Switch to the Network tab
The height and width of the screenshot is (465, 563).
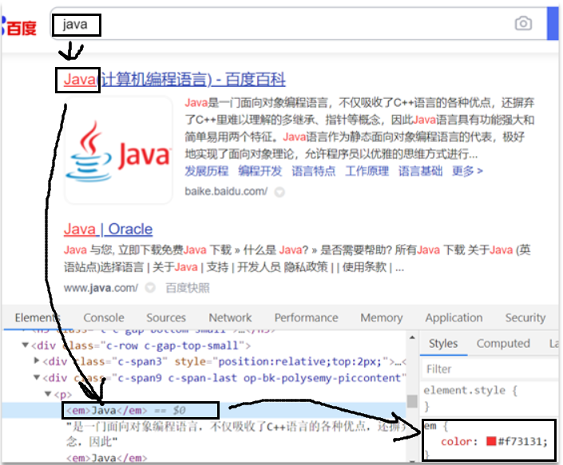tap(230, 317)
